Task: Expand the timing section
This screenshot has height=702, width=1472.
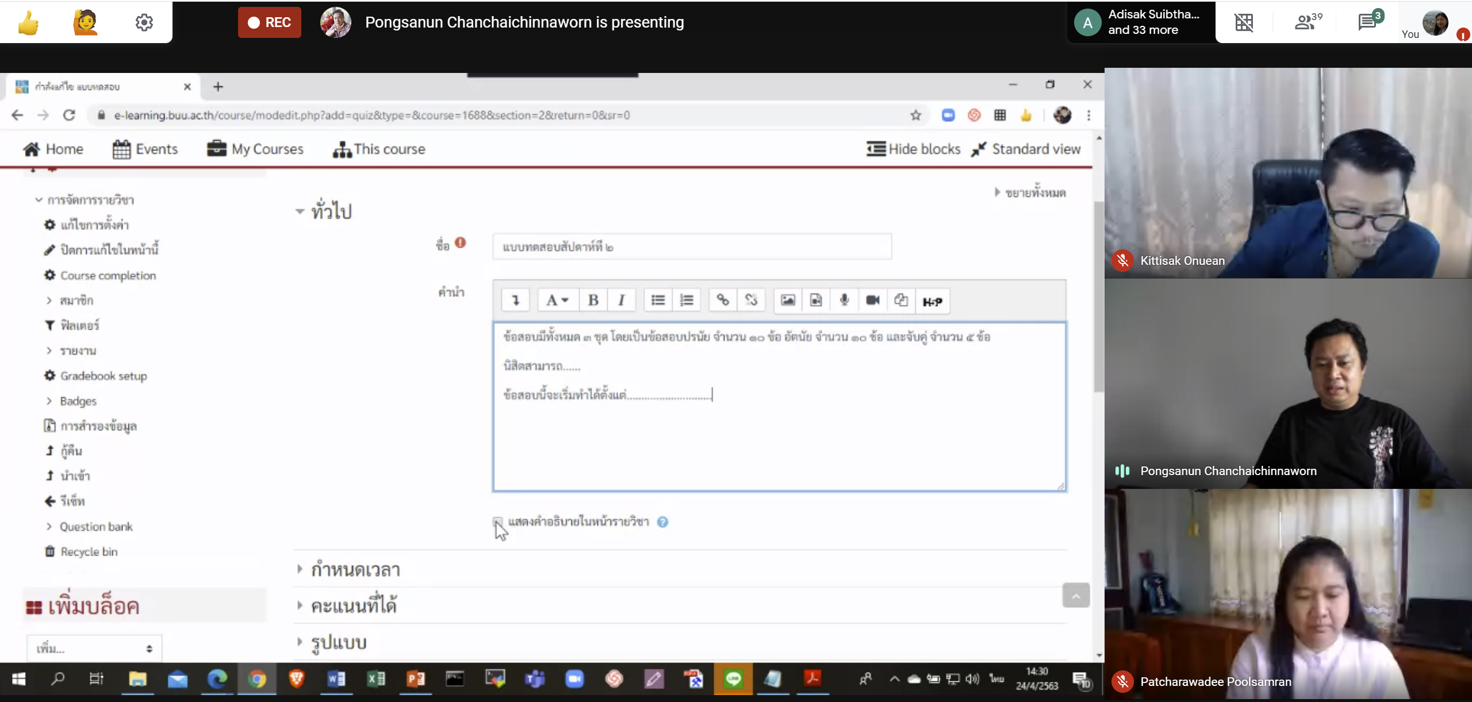Action: pos(355,569)
